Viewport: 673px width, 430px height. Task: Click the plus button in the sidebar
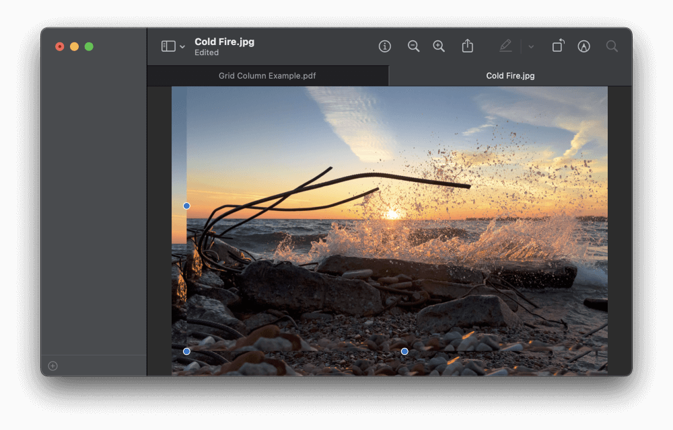click(x=52, y=365)
